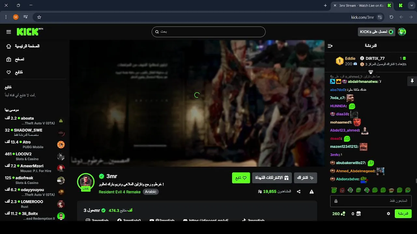Collapse the chat panel with arrow icon

point(330,46)
